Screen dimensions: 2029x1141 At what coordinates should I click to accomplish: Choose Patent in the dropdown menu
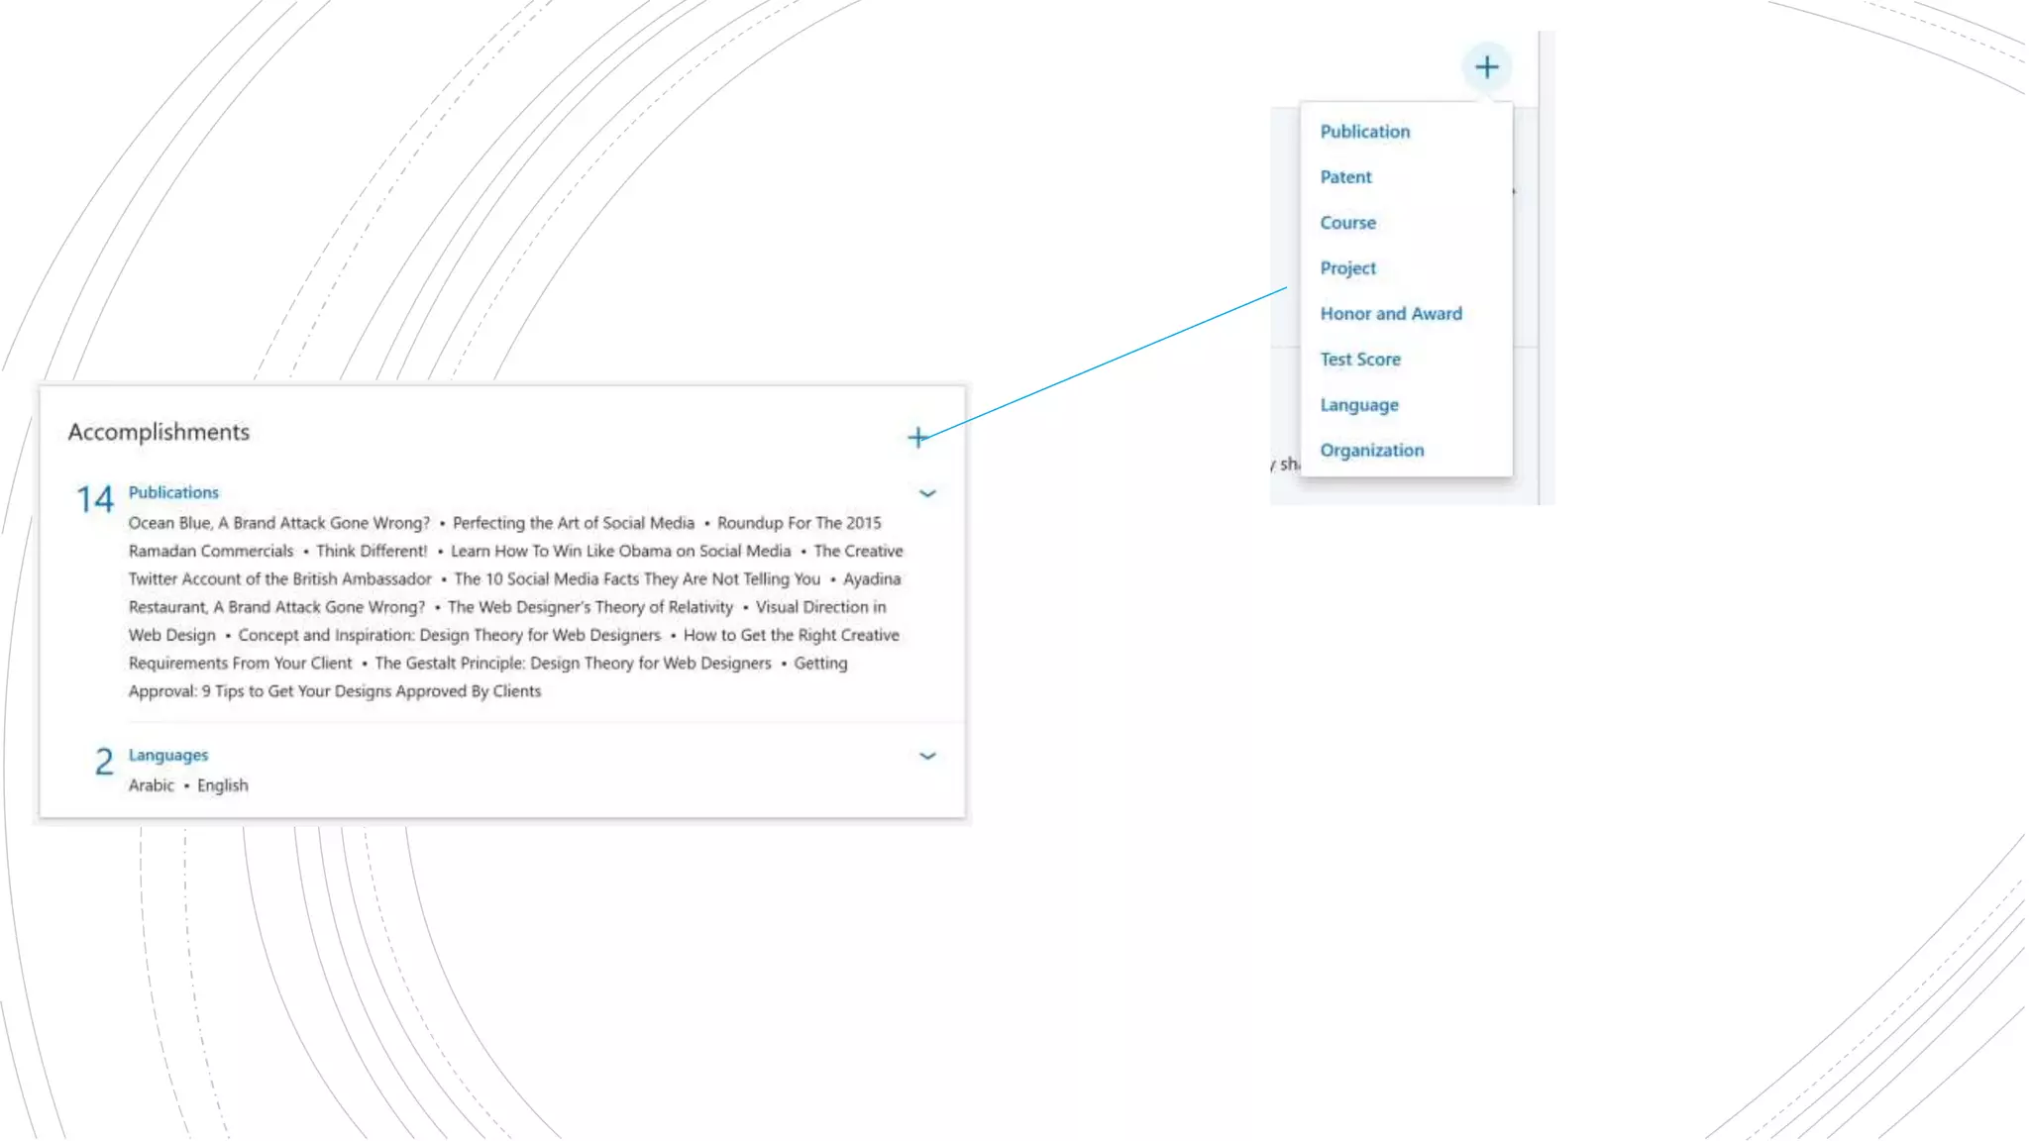tap(1345, 177)
